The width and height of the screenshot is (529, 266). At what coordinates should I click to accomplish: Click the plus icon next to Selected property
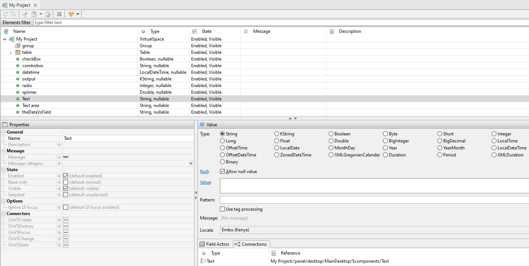[x=59, y=195]
